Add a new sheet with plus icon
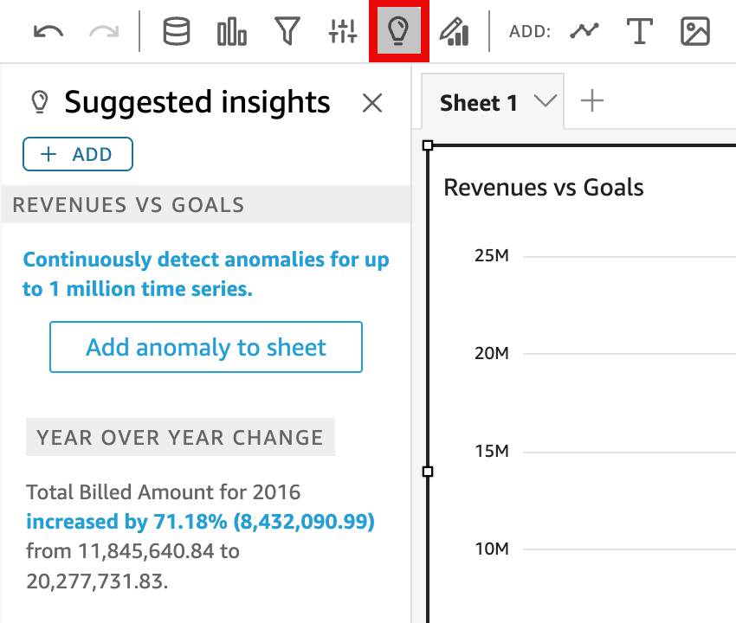The height and width of the screenshot is (623, 736). click(592, 101)
